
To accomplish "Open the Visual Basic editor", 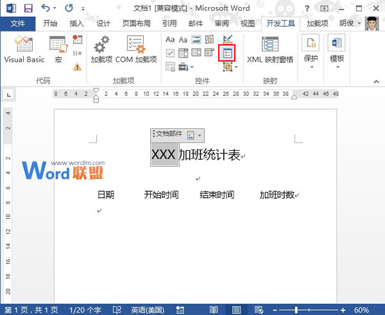I will click(24, 49).
